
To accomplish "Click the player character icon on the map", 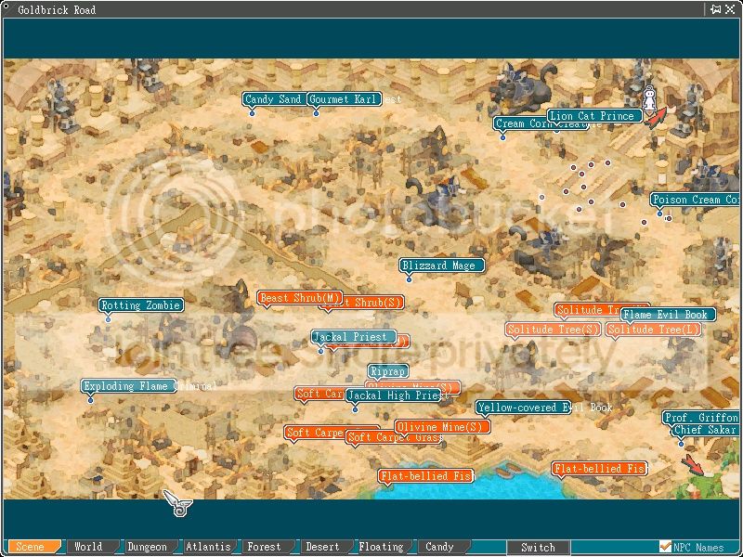I will pos(649,98).
